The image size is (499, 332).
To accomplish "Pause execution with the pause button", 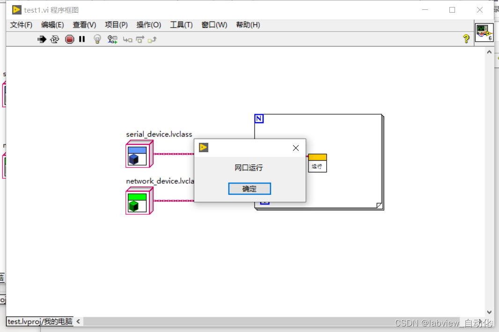I will (x=82, y=39).
